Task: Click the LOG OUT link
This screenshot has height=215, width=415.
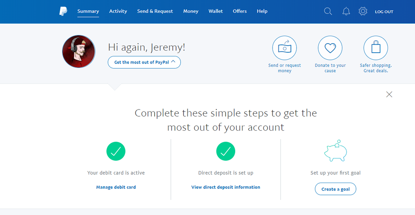Action: 384,12
